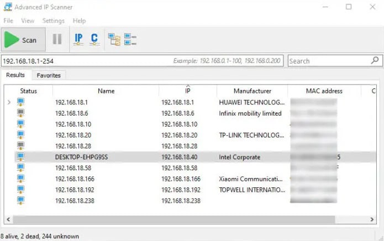
Task: Click the gray device icon for 192.168.18.28
Action: (20, 146)
